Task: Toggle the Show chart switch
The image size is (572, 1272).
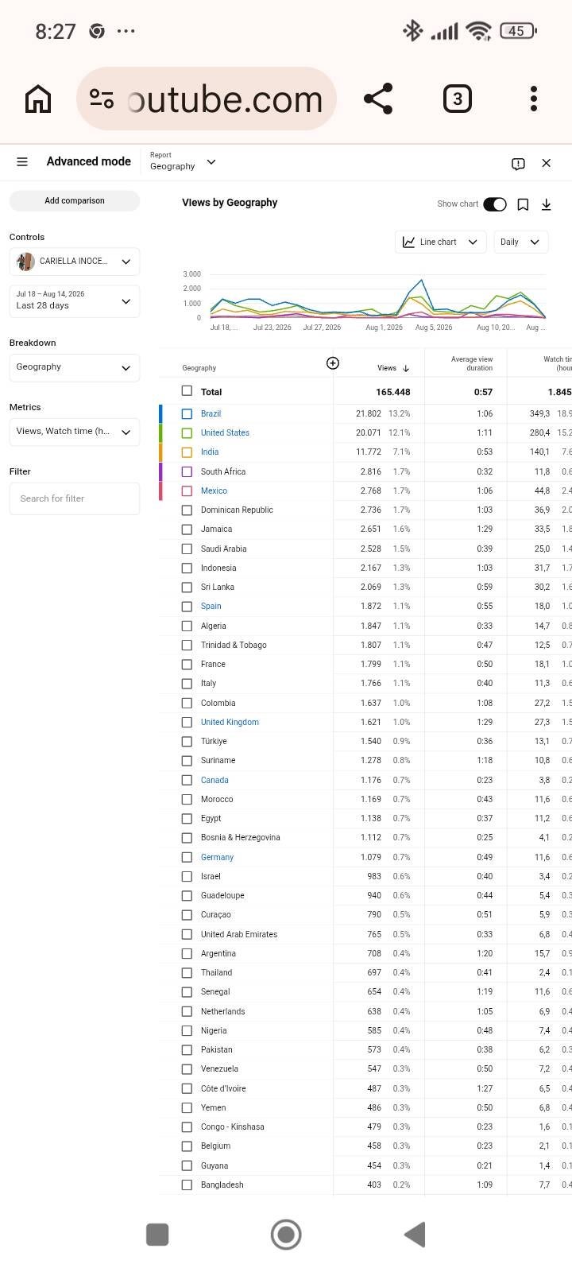Action: 495,204
